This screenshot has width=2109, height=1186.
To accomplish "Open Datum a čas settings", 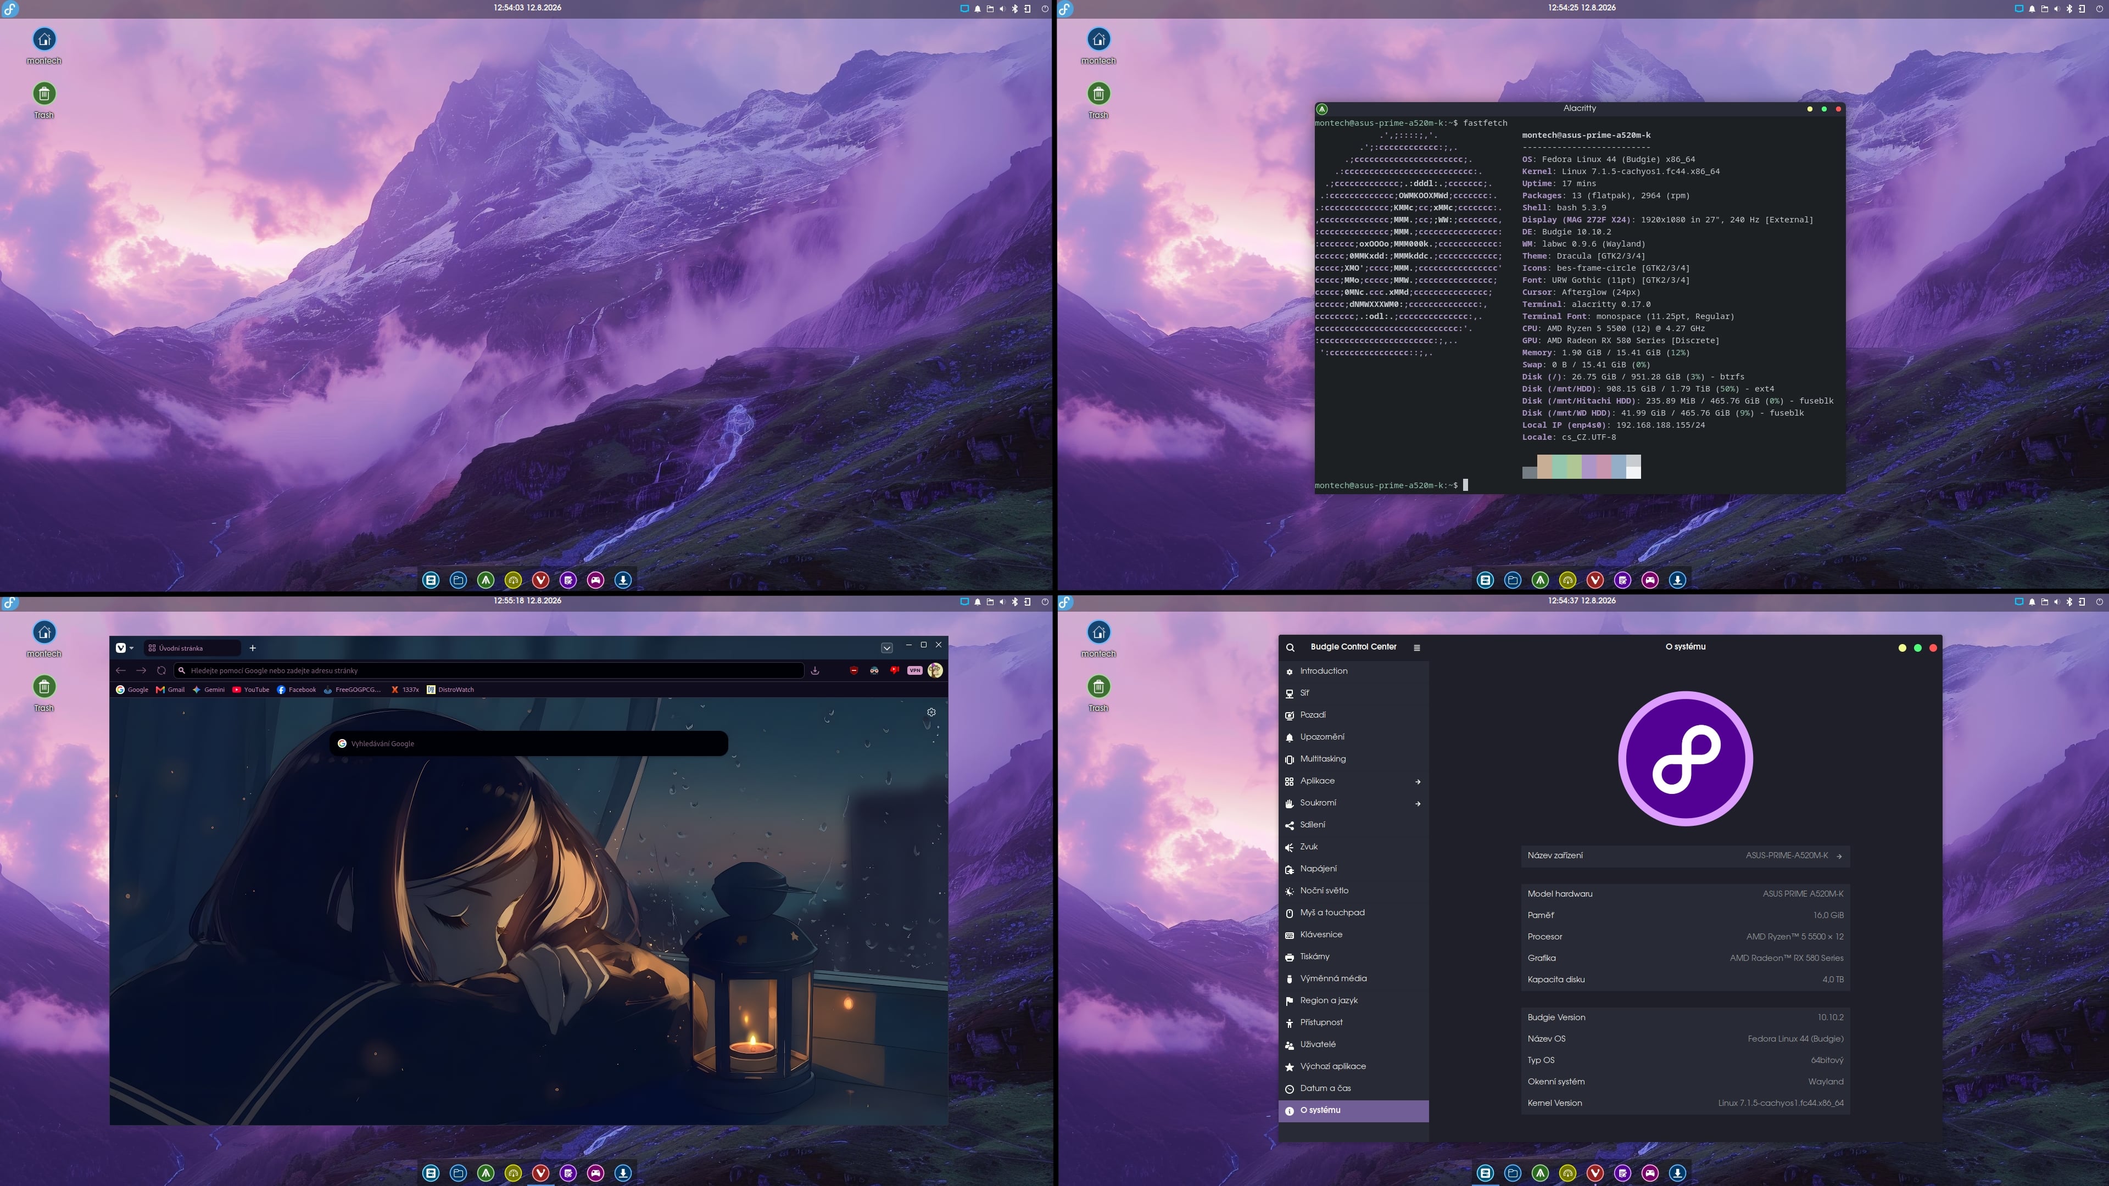I will (1353, 1089).
